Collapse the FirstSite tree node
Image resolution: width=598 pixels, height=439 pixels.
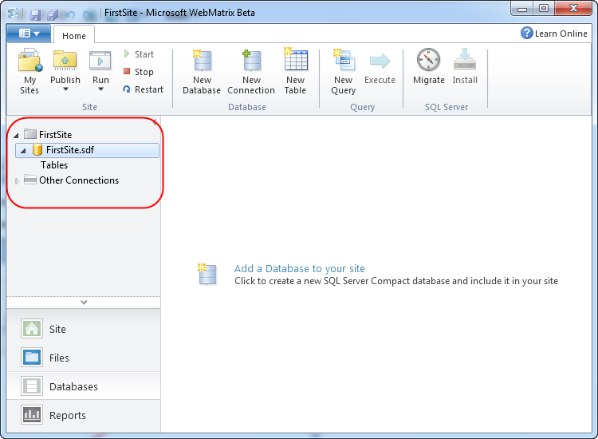tap(16, 135)
